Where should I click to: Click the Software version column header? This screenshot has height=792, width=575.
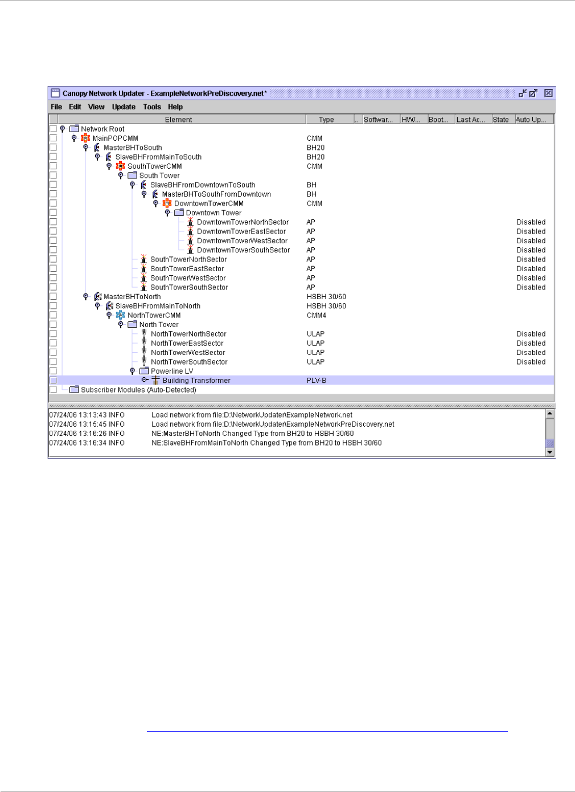pyautogui.click(x=381, y=120)
